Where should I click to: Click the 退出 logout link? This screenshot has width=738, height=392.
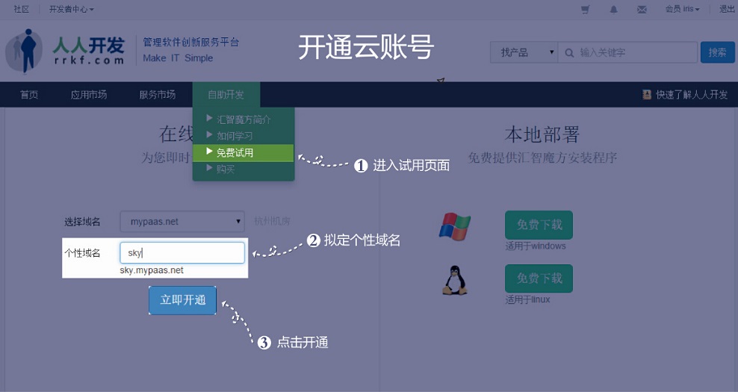click(727, 10)
